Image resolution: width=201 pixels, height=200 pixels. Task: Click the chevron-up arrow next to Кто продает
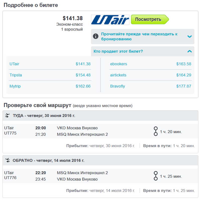click(x=190, y=51)
